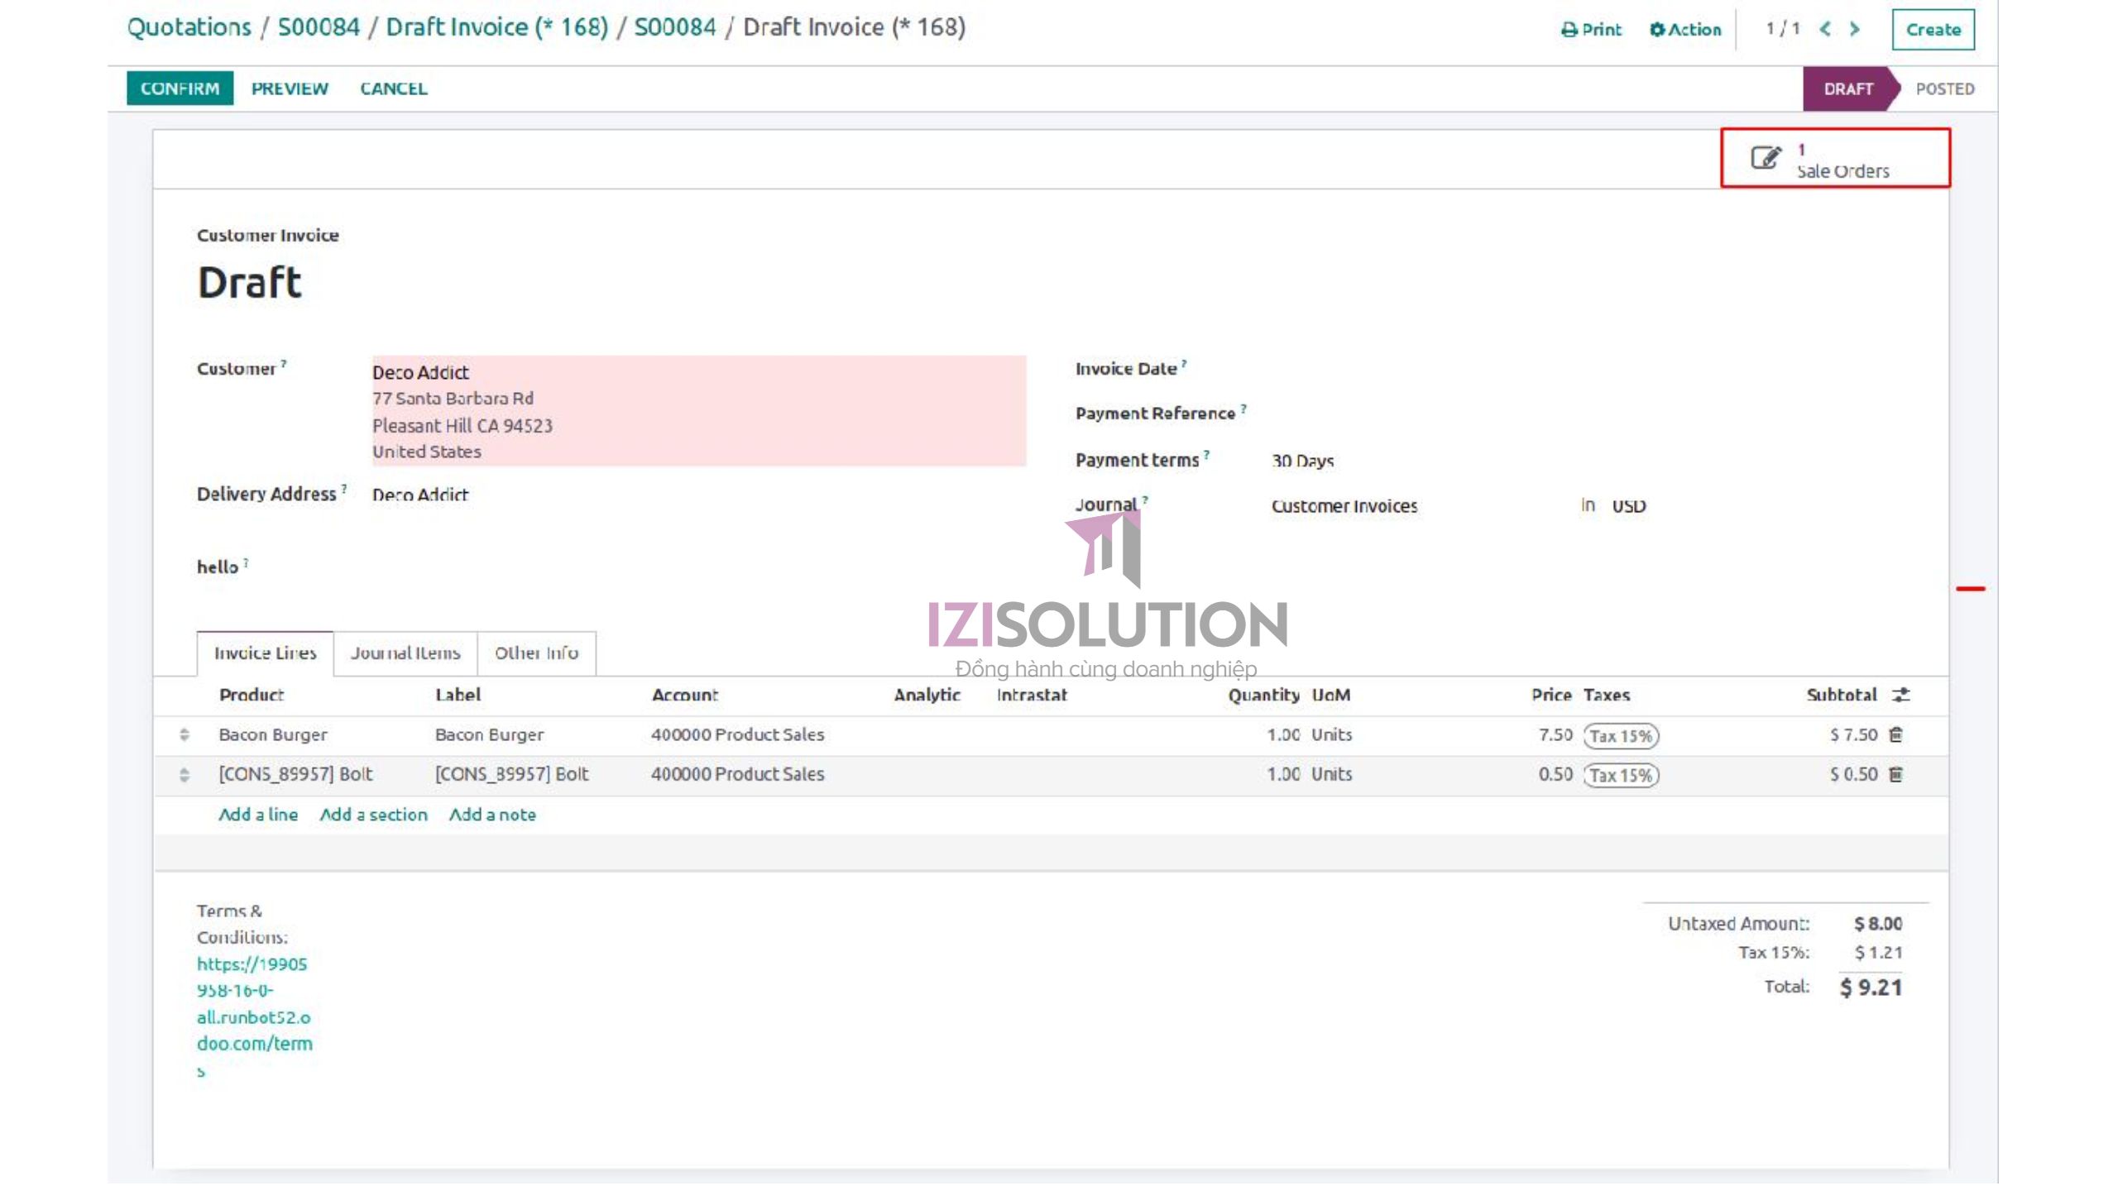The image size is (2118, 1191).
Task: Delete the Bacon Burger line via trash icon
Action: (1898, 734)
